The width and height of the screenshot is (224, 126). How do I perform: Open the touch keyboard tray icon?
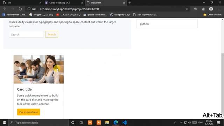click(195, 122)
